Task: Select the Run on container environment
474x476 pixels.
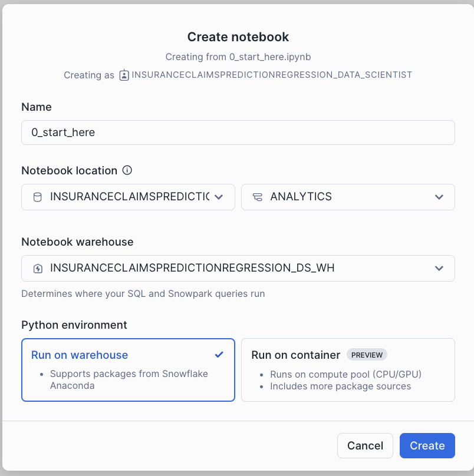Action: 348,368
